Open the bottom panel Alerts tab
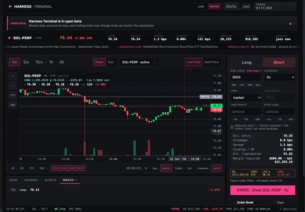Screen dimensions: 305x212 pyautogui.click(x=50, y=180)
